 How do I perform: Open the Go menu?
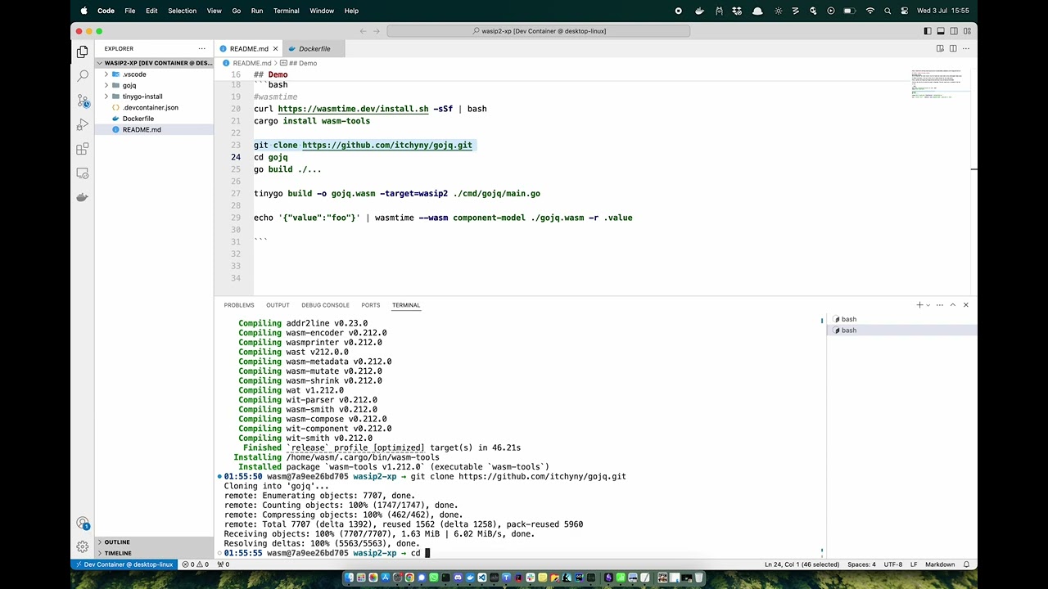click(x=237, y=11)
